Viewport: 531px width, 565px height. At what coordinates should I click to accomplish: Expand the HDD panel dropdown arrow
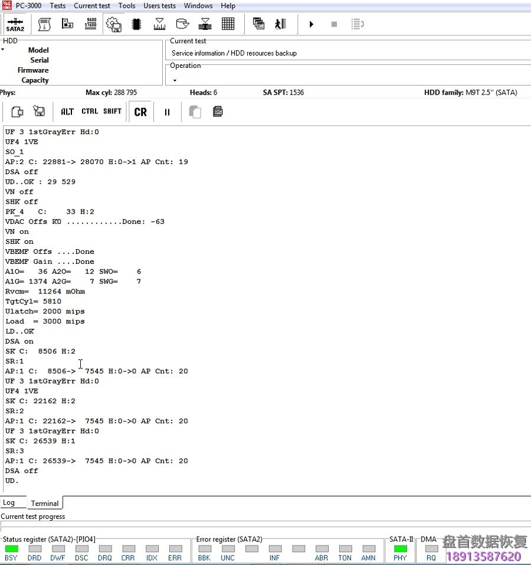point(3,50)
